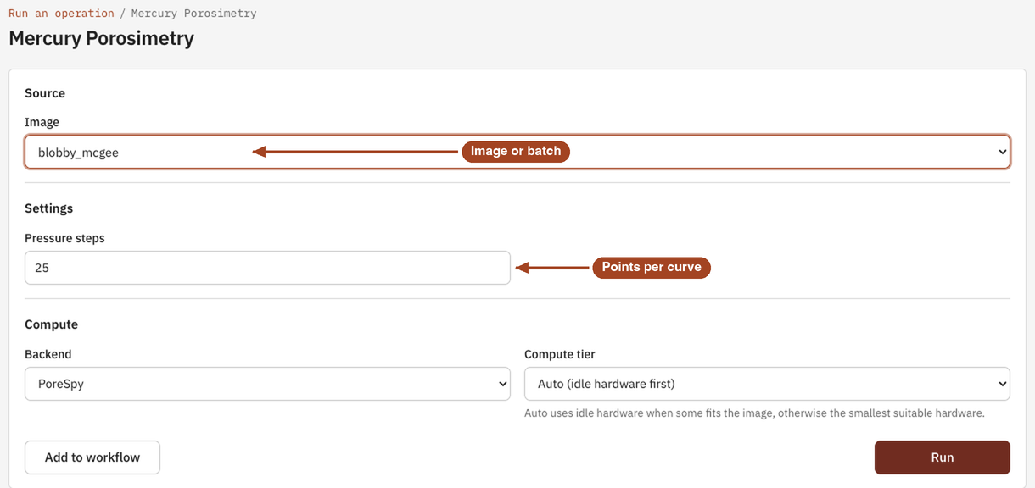Click the Compute tier field label
Image resolution: width=1035 pixels, height=488 pixels.
point(560,354)
